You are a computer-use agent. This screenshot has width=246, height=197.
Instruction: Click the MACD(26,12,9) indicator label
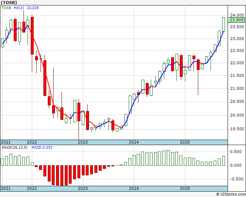pos(14,148)
